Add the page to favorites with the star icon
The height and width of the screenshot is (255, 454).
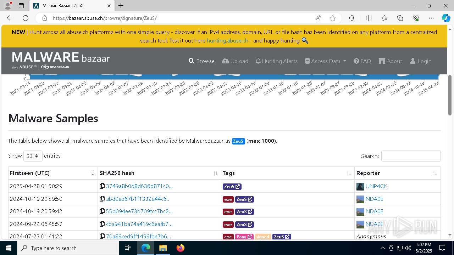(x=332, y=18)
